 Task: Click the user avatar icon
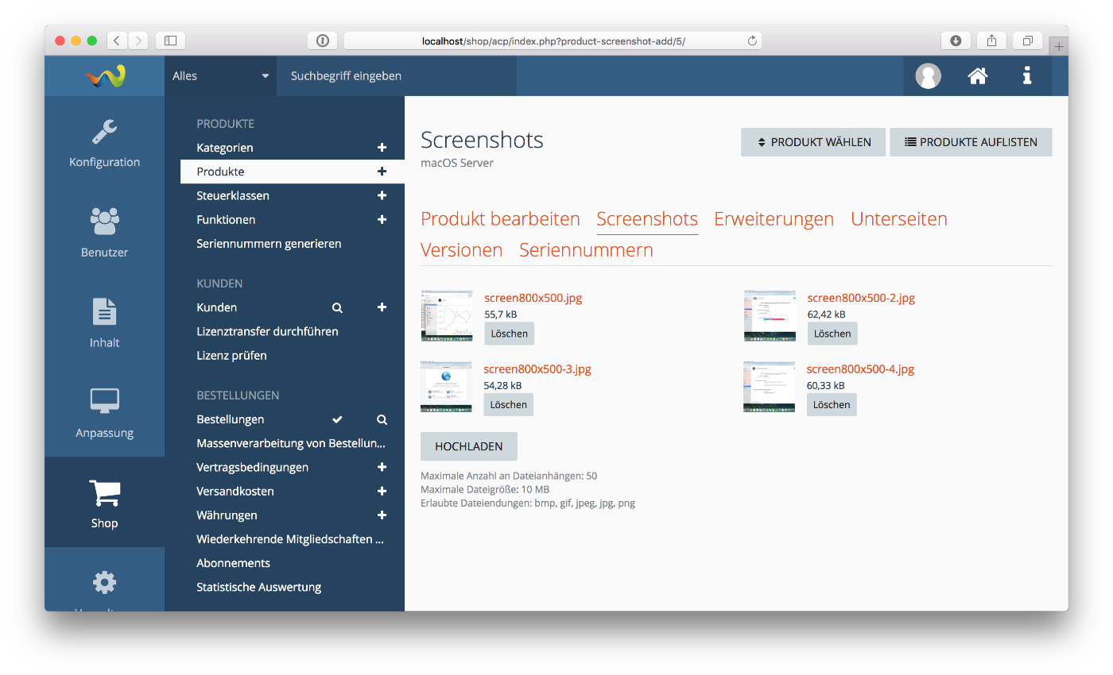928,76
